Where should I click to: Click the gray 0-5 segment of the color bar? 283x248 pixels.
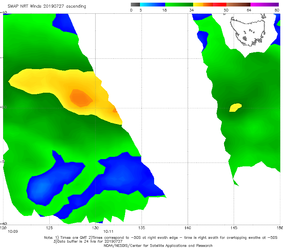tap(135, 5)
